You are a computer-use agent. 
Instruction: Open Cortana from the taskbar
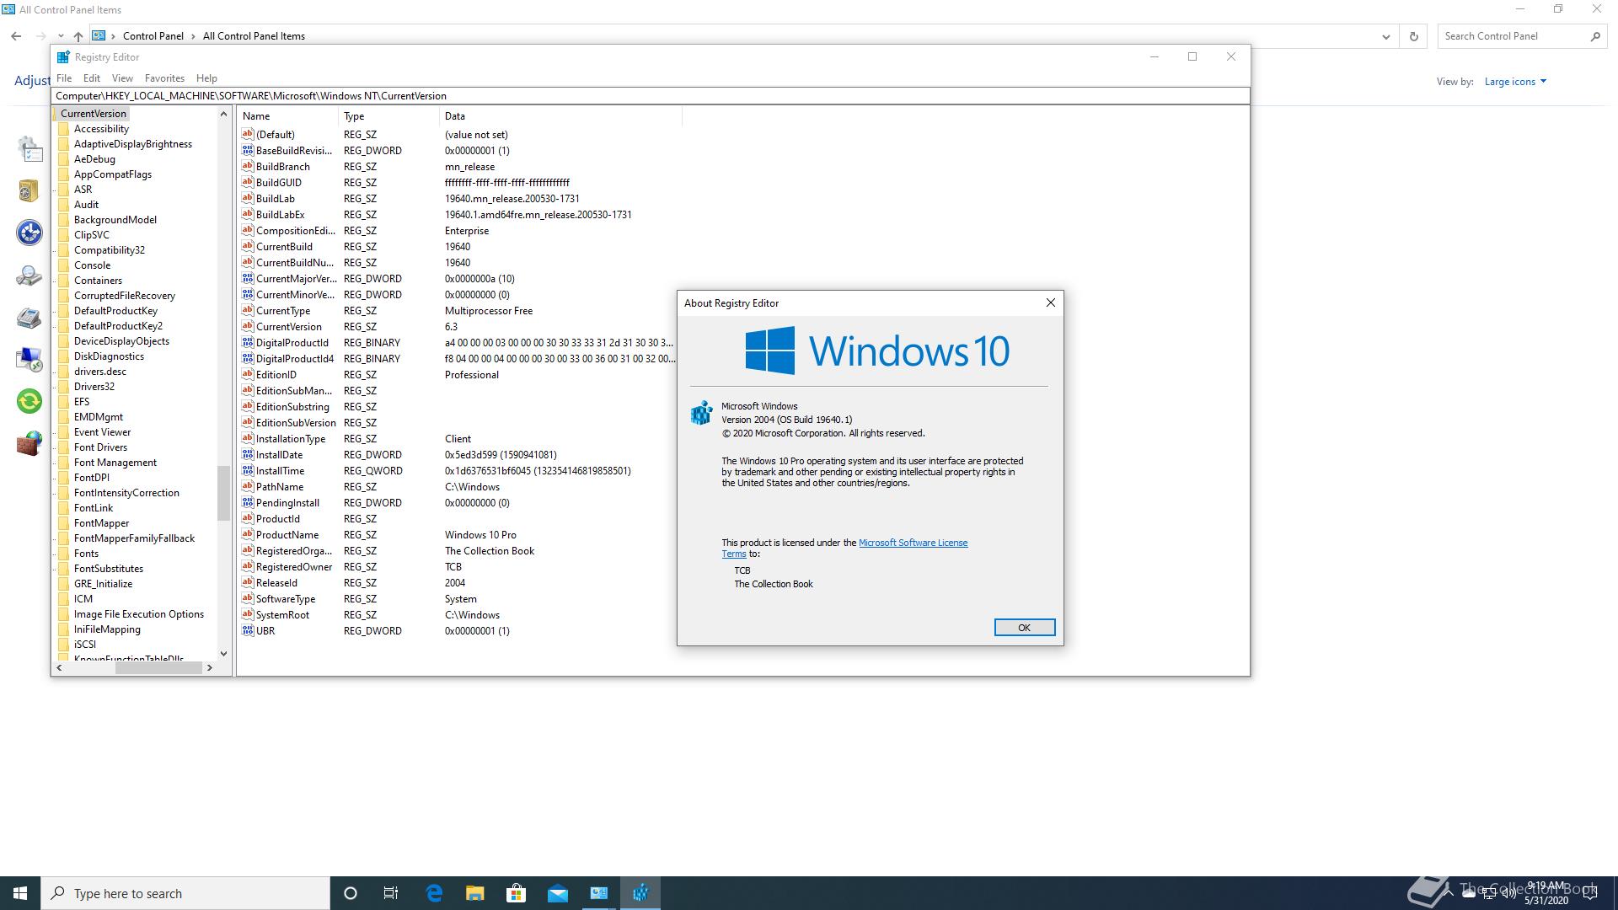(x=351, y=893)
